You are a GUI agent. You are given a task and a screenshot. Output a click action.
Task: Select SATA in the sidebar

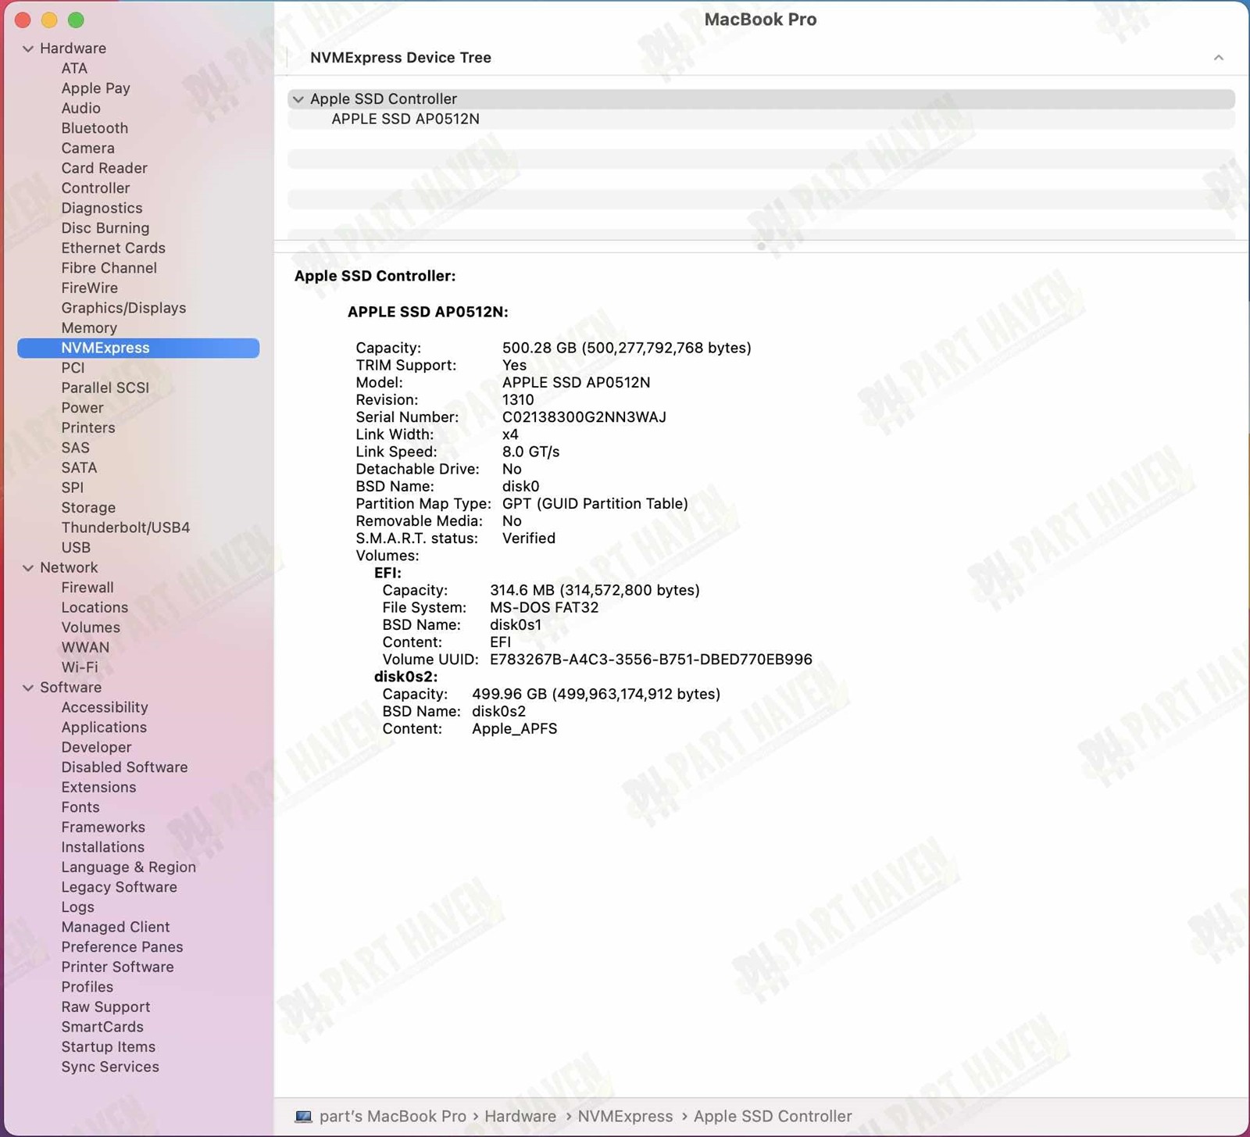[x=79, y=467]
